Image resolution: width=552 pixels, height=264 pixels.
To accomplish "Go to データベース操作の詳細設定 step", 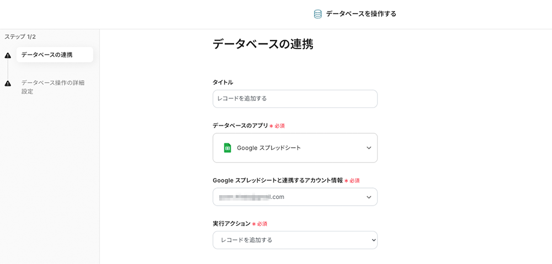I will pos(52,87).
